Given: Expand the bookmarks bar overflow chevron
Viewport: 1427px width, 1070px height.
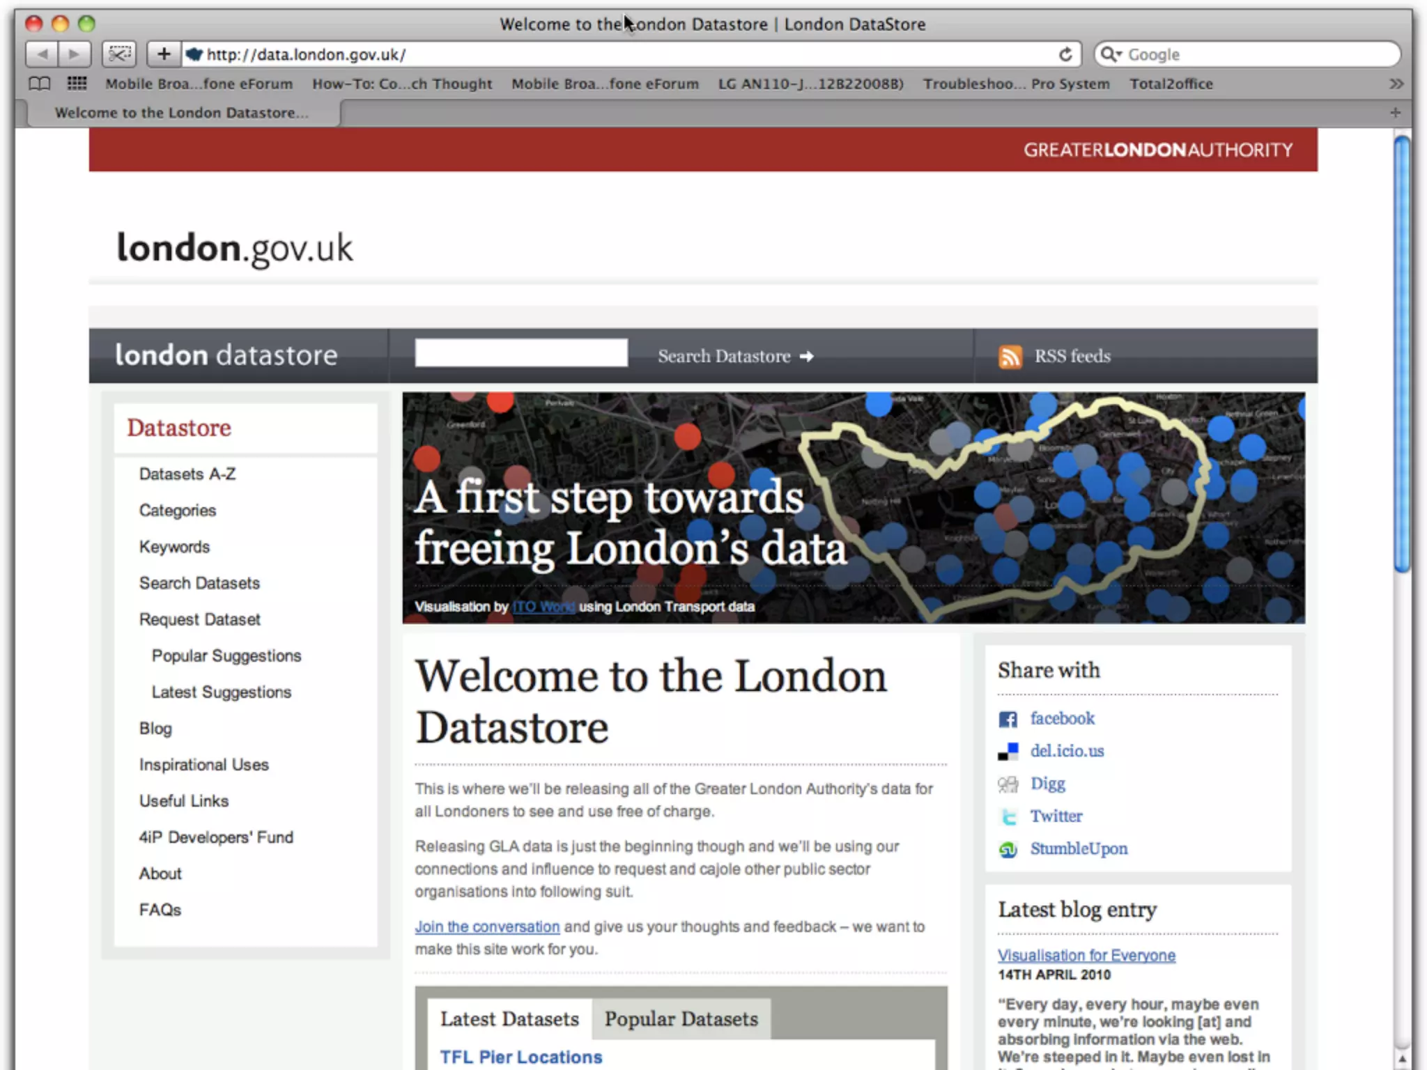Looking at the screenshot, I should (x=1396, y=84).
